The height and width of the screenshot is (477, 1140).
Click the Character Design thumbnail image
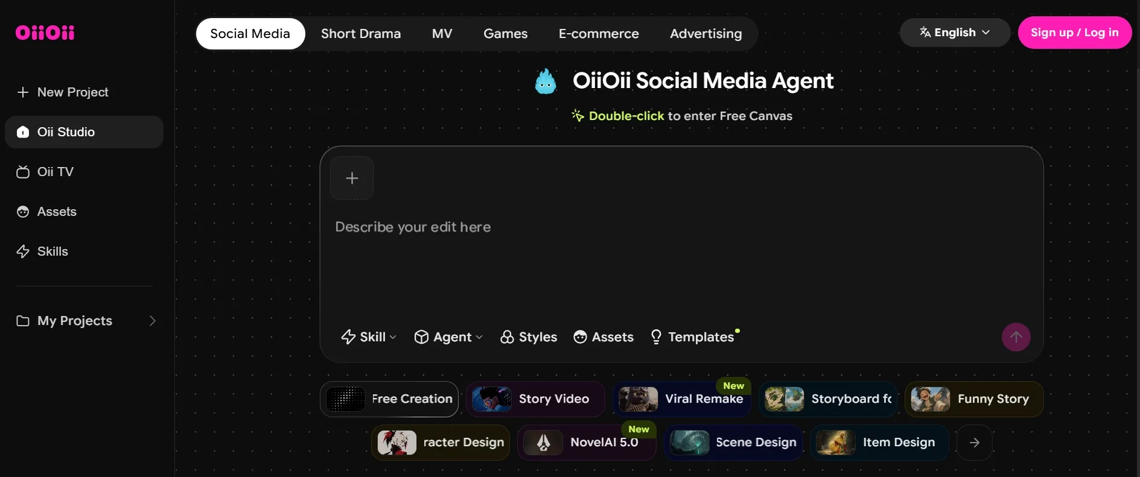[x=397, y=443]
